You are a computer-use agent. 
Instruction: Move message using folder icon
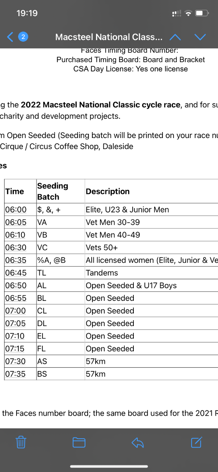[79, 442]
